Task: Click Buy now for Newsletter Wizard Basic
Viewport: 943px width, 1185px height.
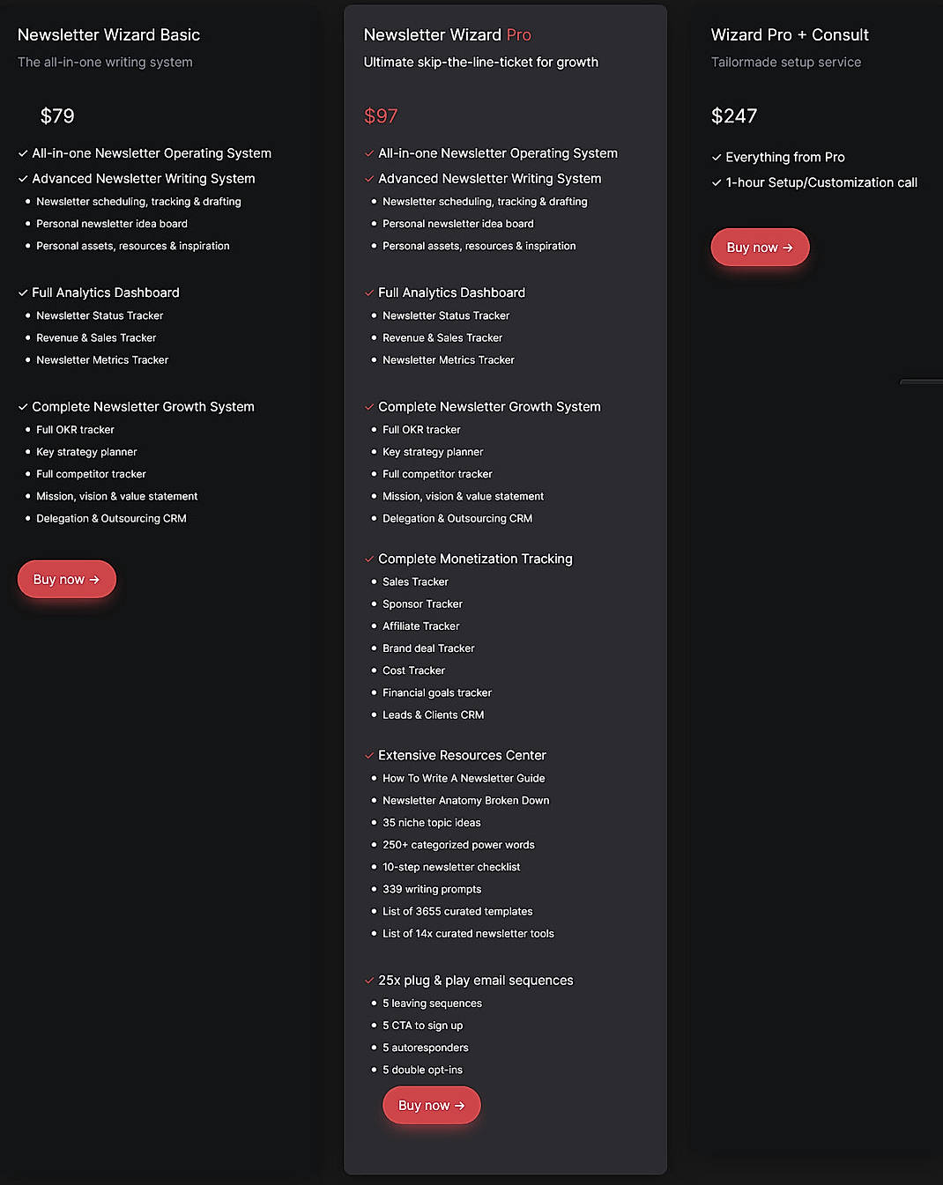Action: [x=66, y=579]
